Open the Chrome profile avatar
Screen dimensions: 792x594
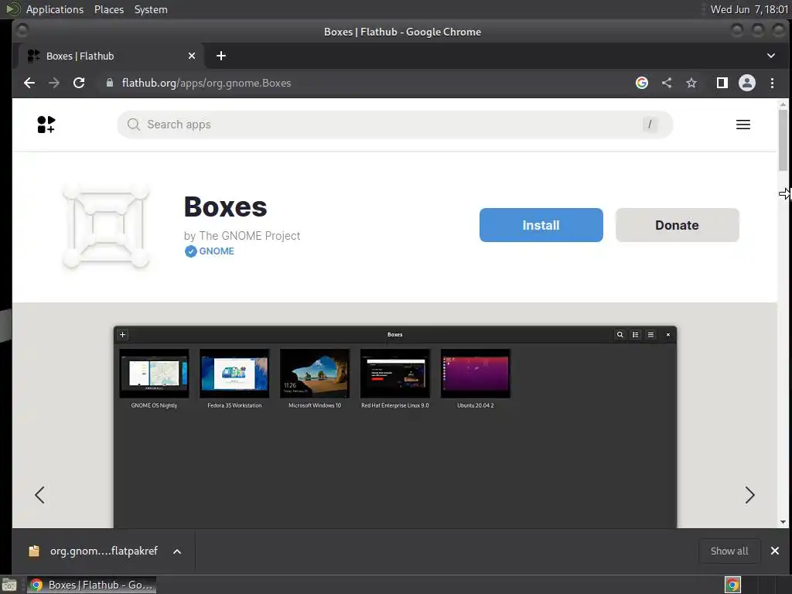[746, 83]
